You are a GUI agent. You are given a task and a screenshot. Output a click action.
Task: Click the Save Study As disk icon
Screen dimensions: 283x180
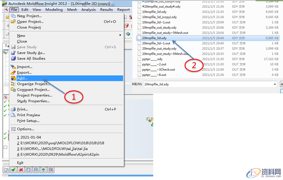(x=13, y=53)
